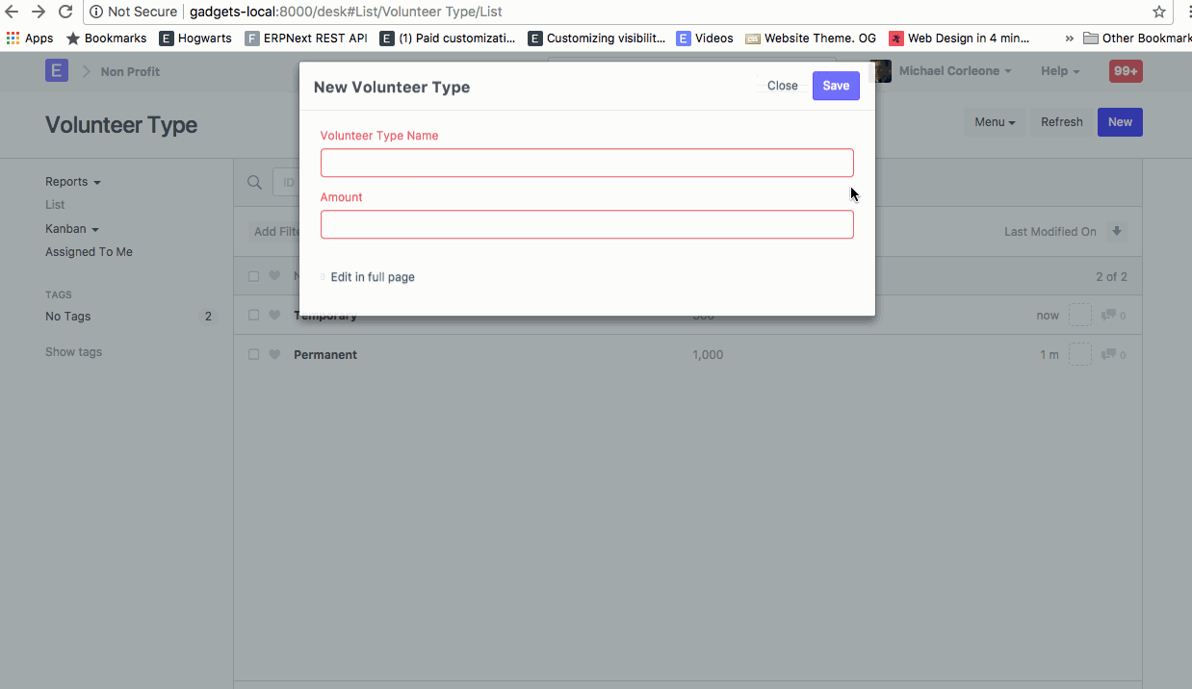Image resolution: width=1192 pixels, height=689 pixels.
Task: Click inside the Volunteer Type Name field
Action: pyautogui.click(x=586, y=163)
